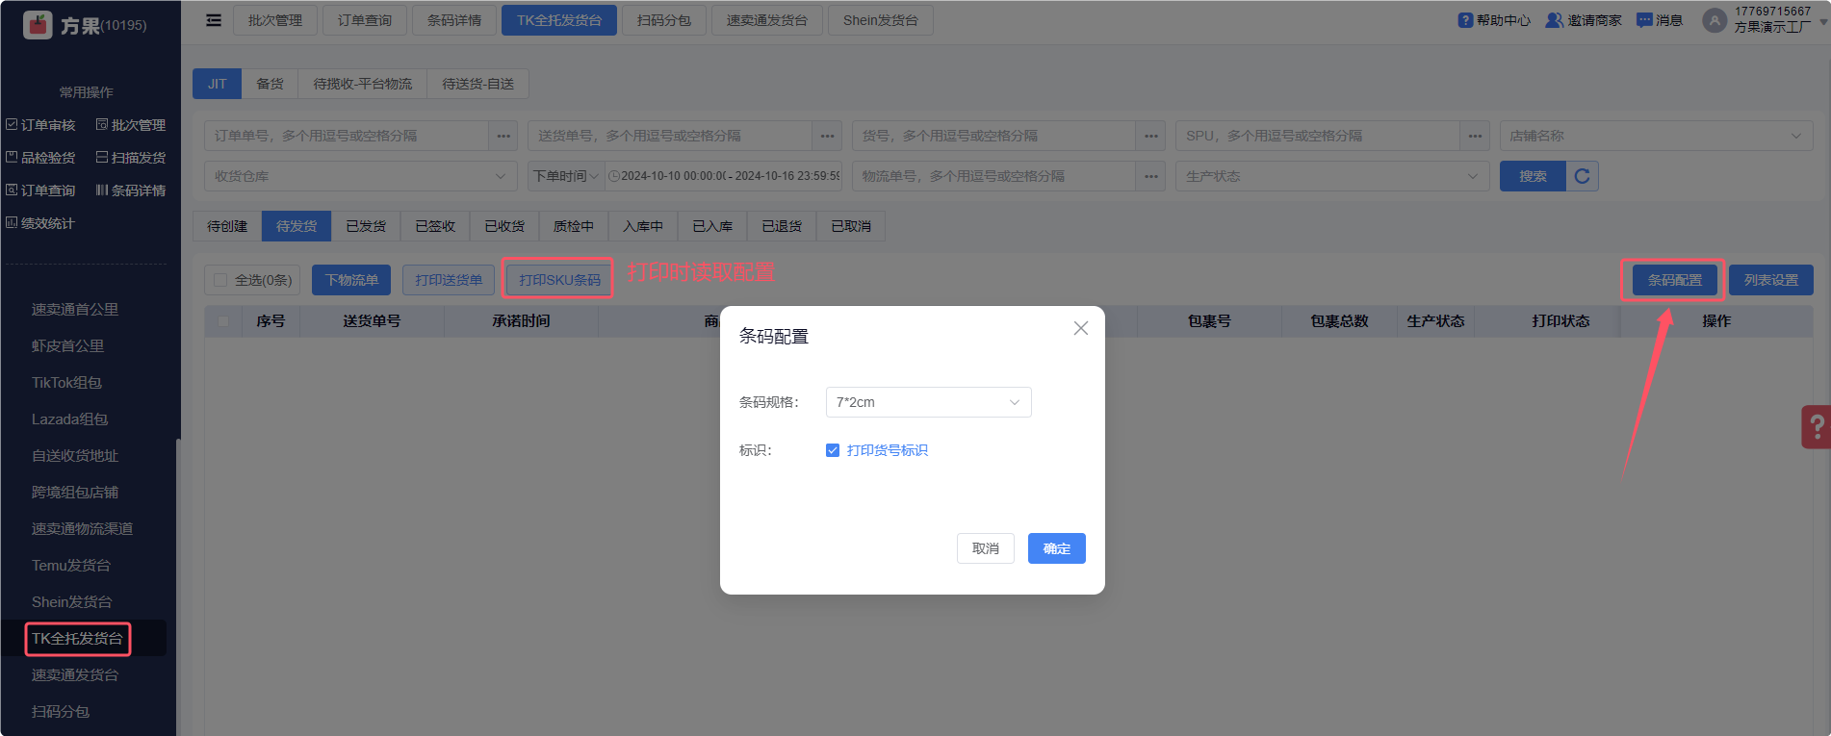Focus the 订单单号 input field
This screenshot has height=736, width=1831.
[x=347, y=136]
